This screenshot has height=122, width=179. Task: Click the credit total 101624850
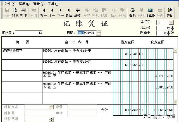pyautogui.click(x=158, y=110)
